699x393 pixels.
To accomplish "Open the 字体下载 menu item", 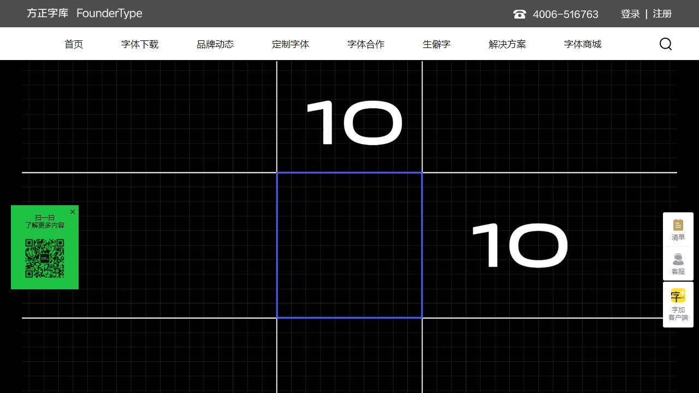I will pos(140,44).
